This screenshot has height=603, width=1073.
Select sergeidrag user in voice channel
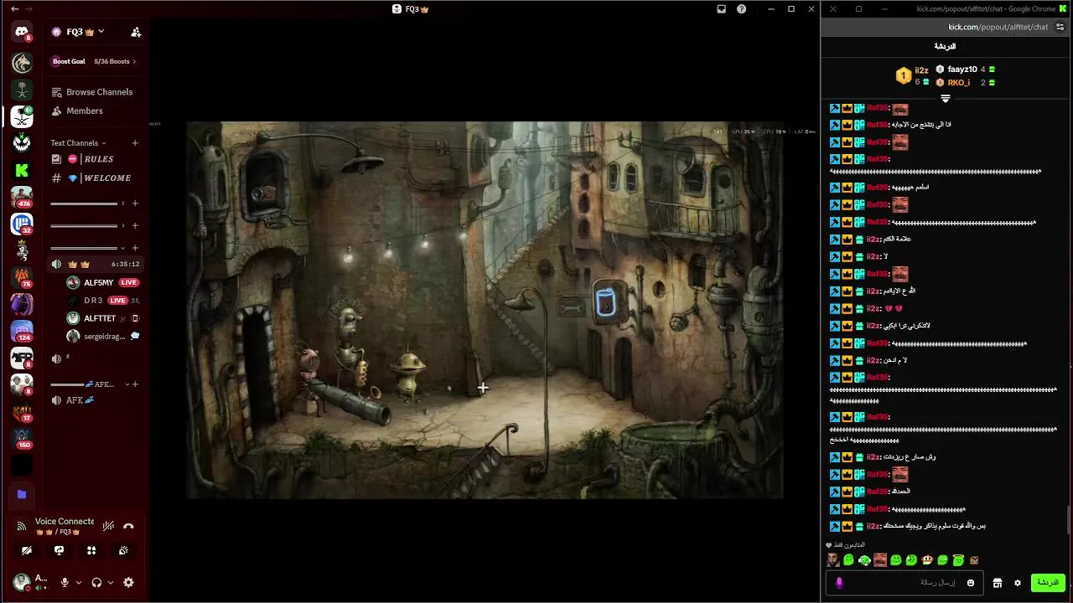tap(102, 336)
